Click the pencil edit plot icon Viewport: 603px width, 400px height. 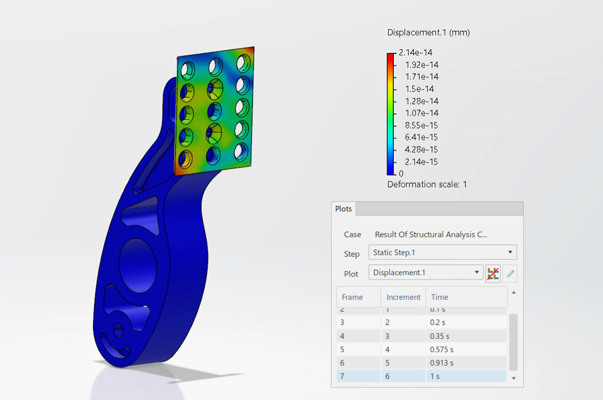point(510,273)
